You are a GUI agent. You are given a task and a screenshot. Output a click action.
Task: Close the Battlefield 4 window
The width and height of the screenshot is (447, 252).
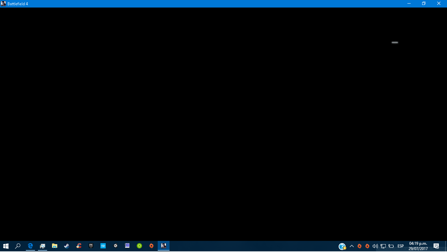pyautogui.click(x=439, y=4)
